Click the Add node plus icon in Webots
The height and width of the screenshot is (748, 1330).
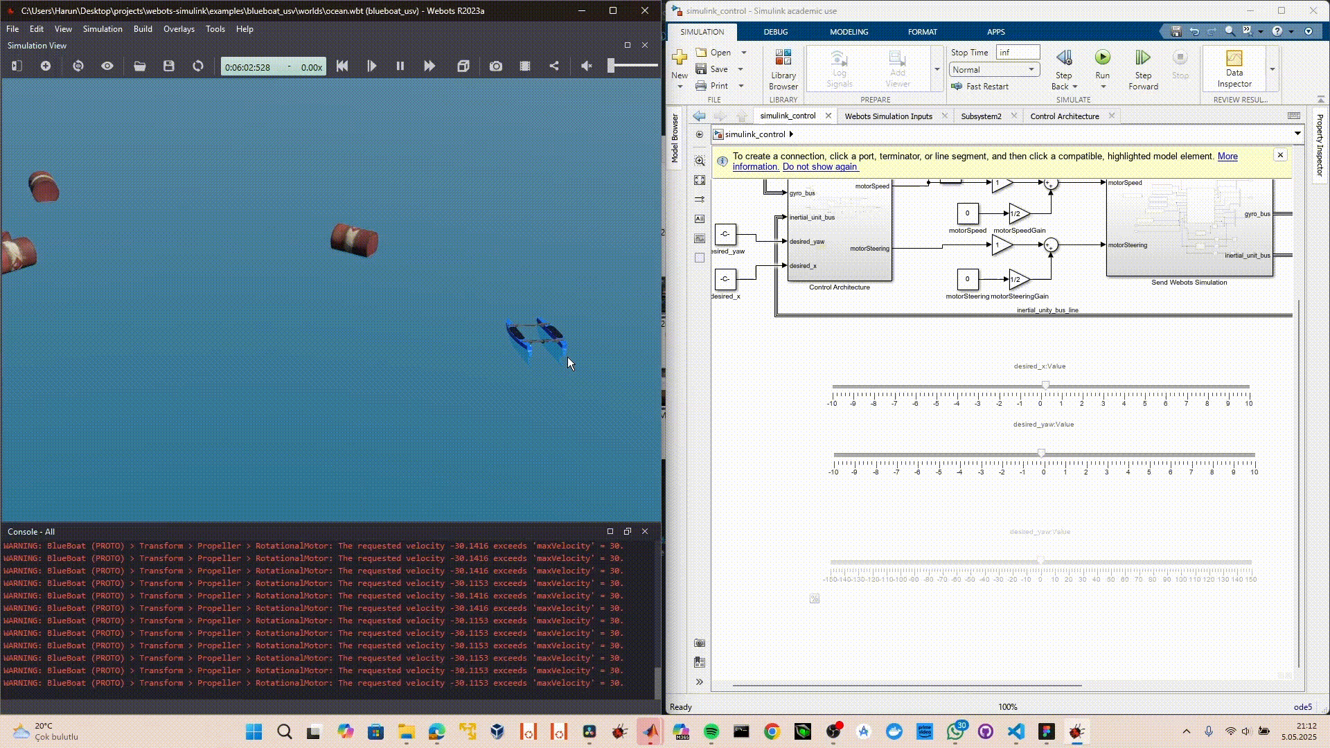click(x=46, y=66)
